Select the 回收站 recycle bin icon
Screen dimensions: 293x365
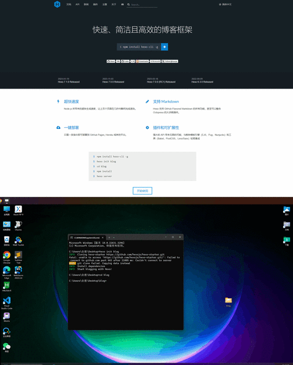[6, 241]
